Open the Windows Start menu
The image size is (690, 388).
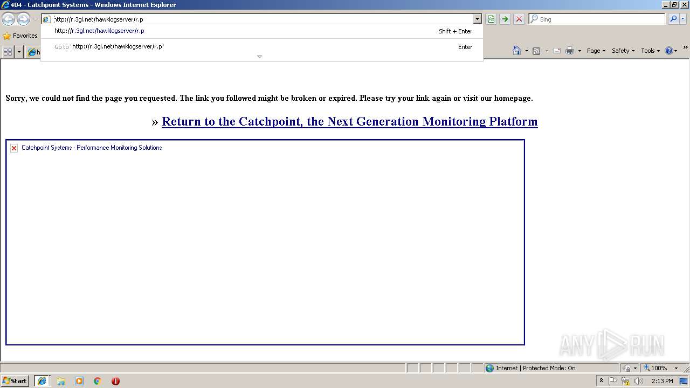tap(15, 381)
